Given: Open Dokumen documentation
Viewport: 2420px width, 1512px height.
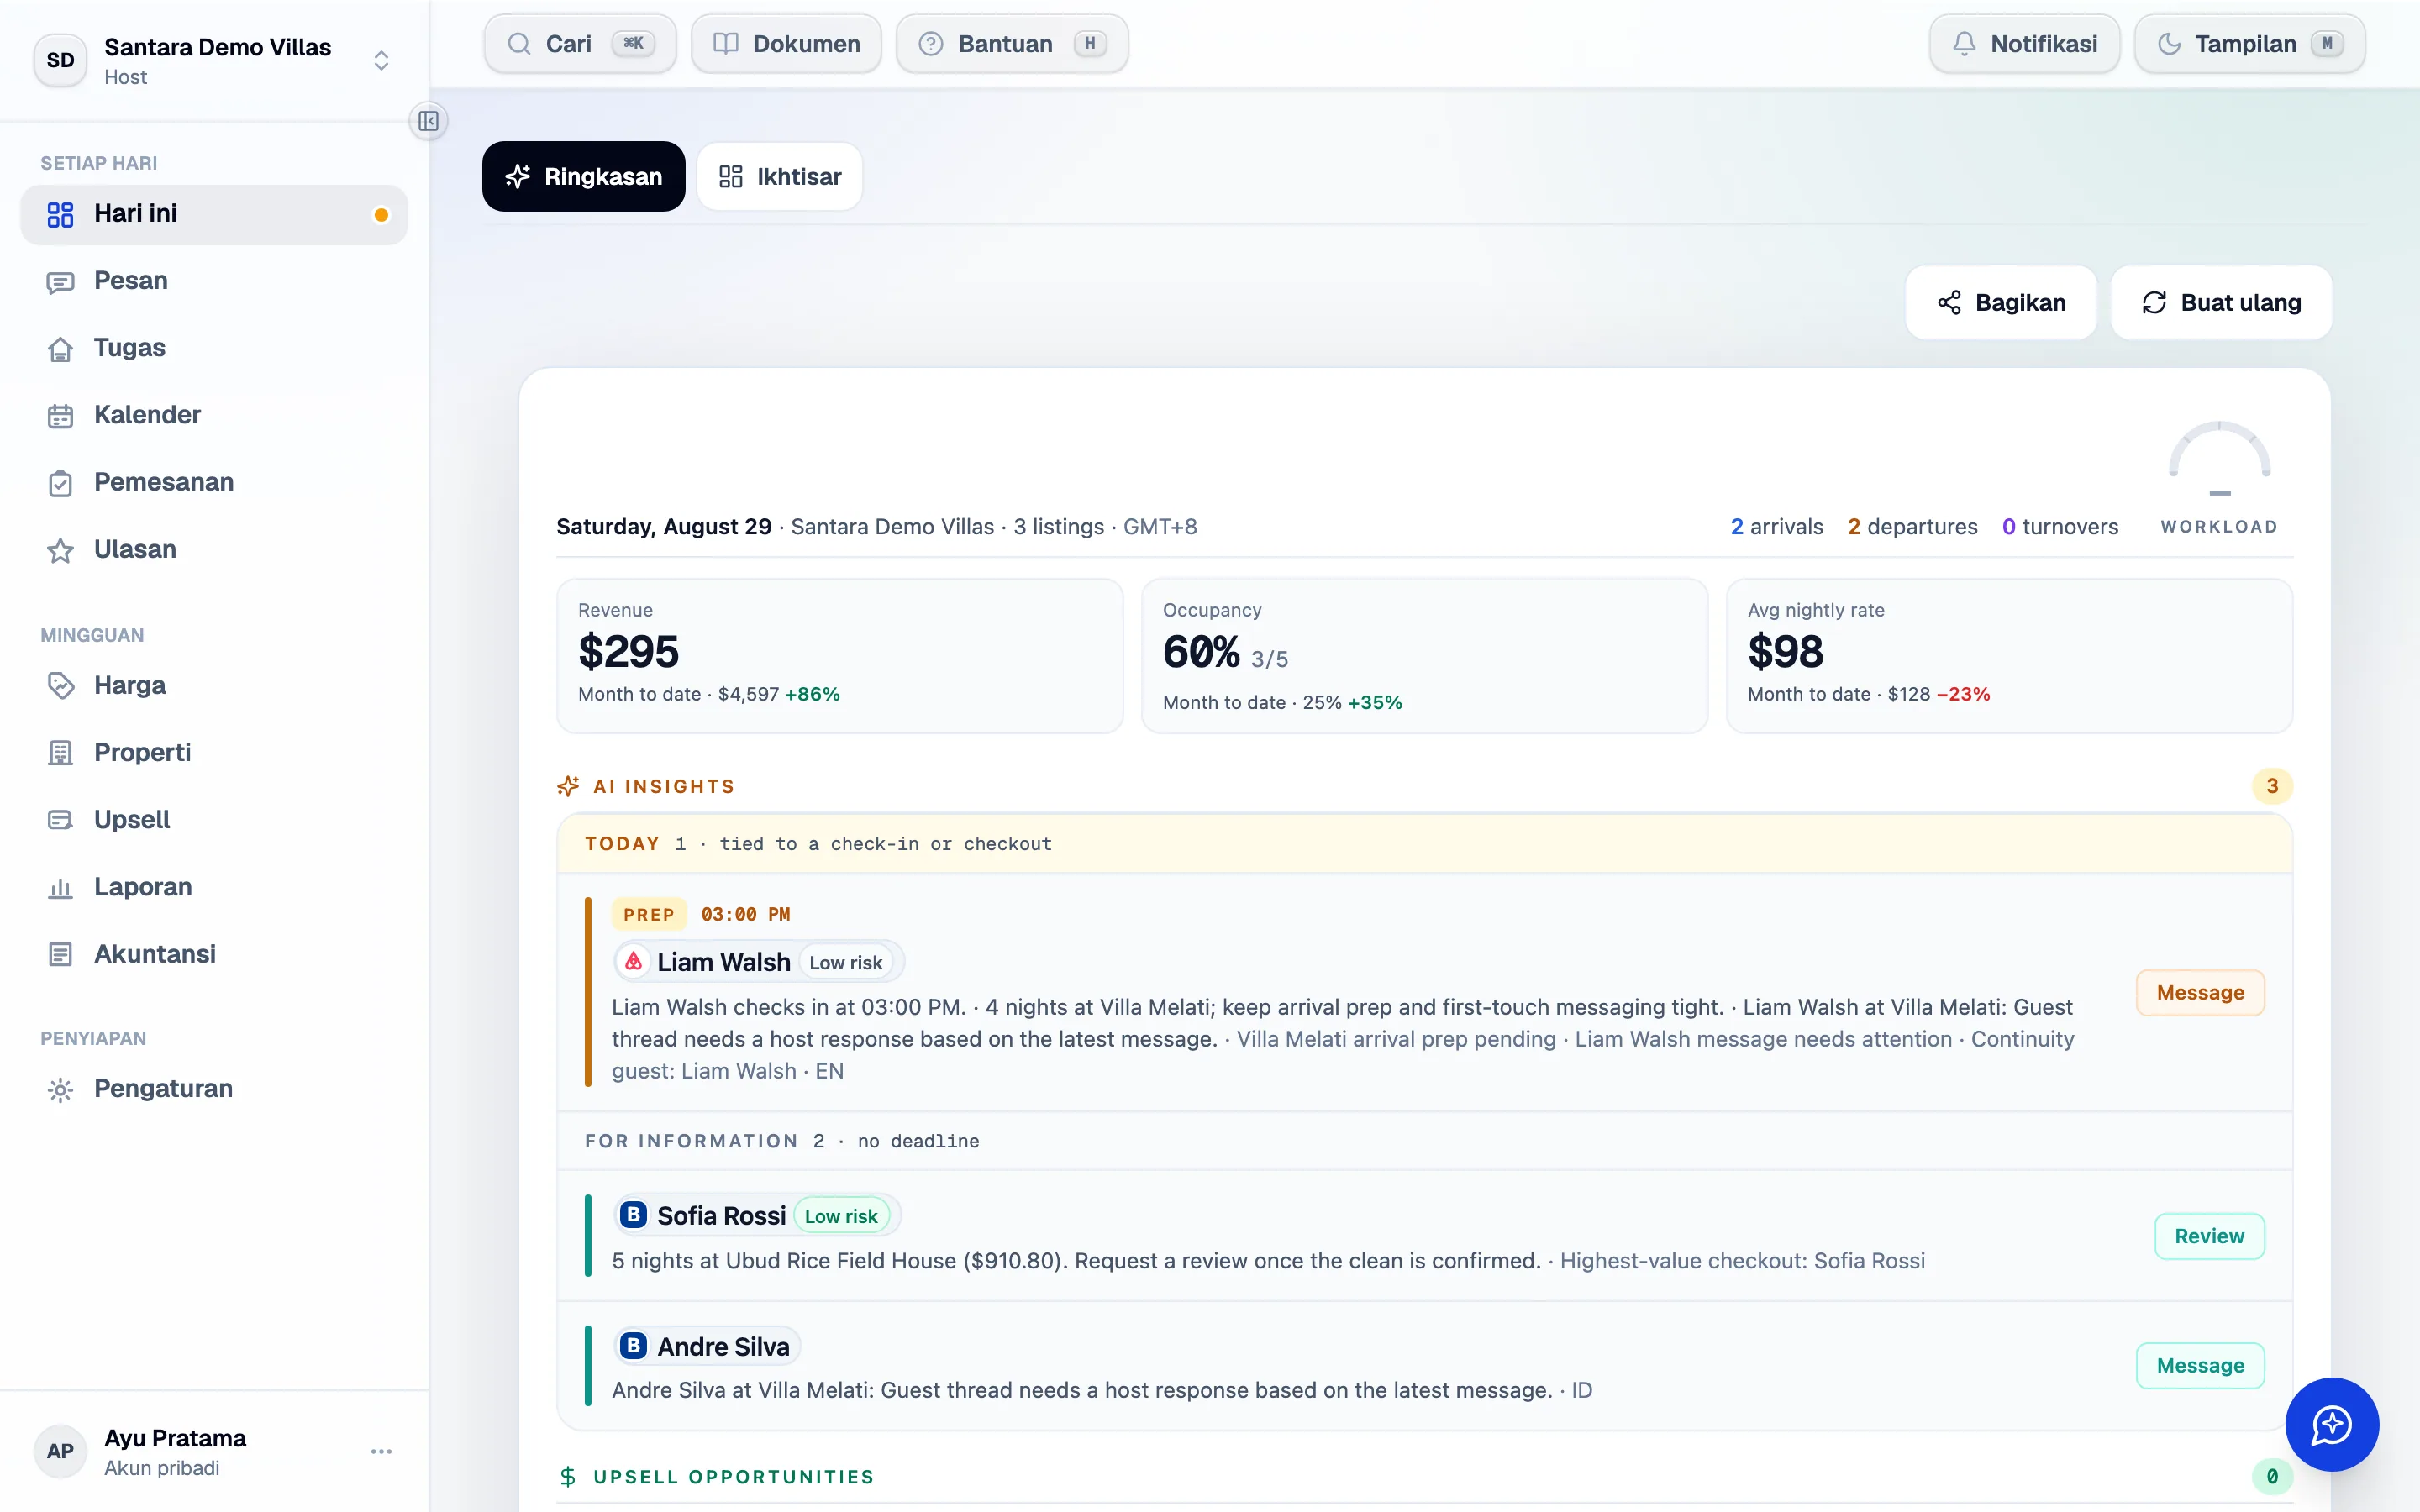Looking at the screenshot, I should coord(786,44).
